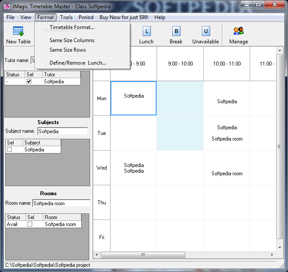Viewport: 288px width, 272px height.
Task: Select the Wed 10:00-11:00 Softpedia room cell
Action: 227,168
